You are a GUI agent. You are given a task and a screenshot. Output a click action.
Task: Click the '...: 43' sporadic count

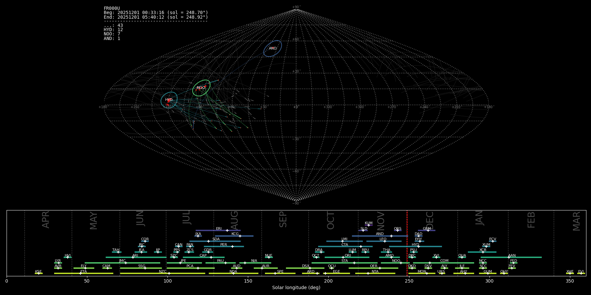113,26
